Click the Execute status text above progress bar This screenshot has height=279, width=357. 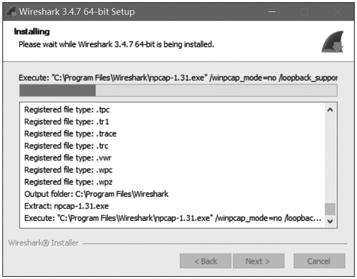click(178, 78)
